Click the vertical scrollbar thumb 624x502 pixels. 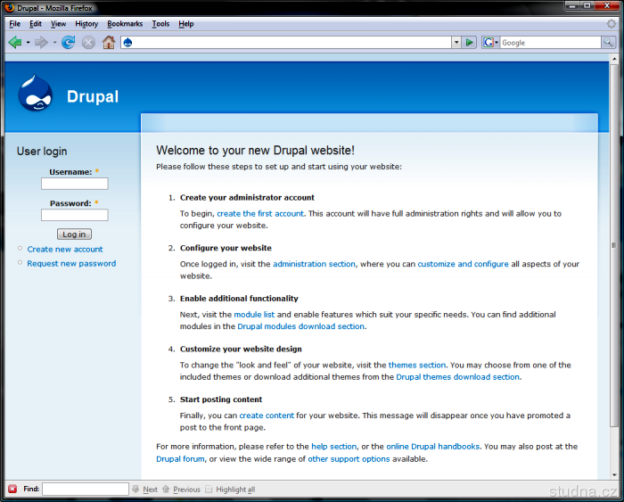(614, 245)
